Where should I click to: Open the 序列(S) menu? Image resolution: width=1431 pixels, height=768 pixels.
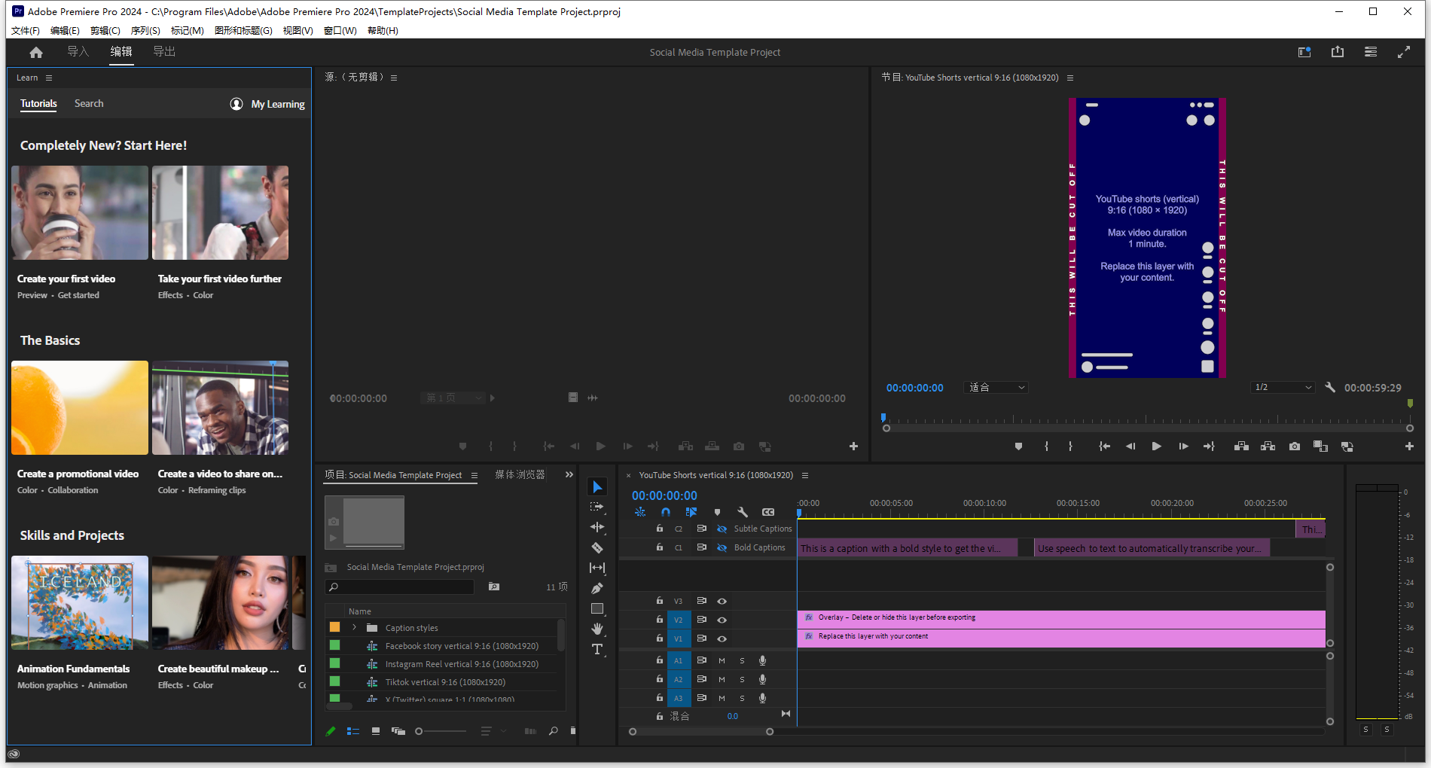click(145, 30)
